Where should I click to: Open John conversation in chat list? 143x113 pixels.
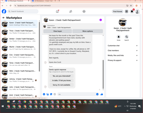[19, 88]
